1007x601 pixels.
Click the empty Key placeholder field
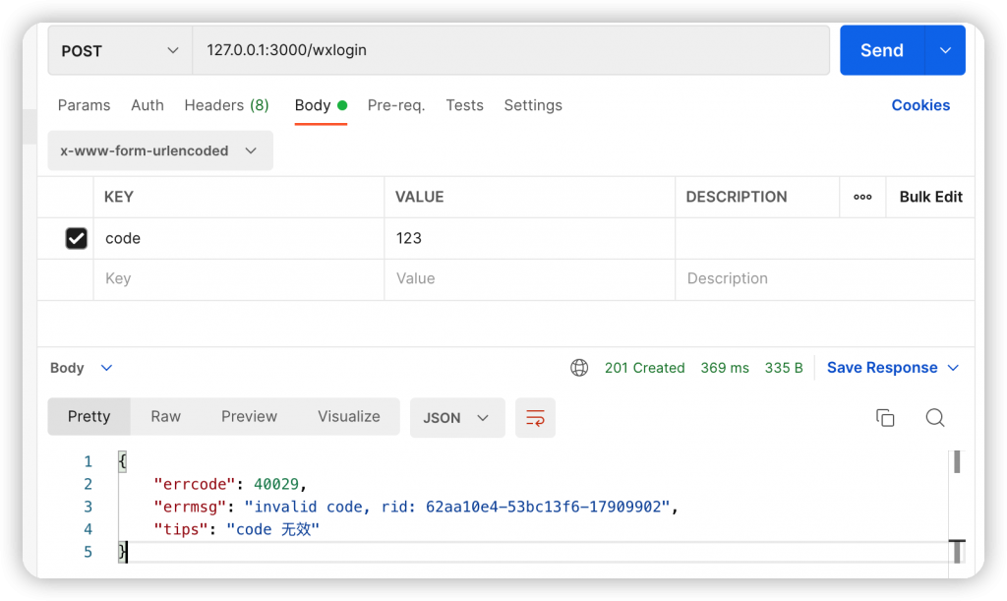tap(238, 279)
